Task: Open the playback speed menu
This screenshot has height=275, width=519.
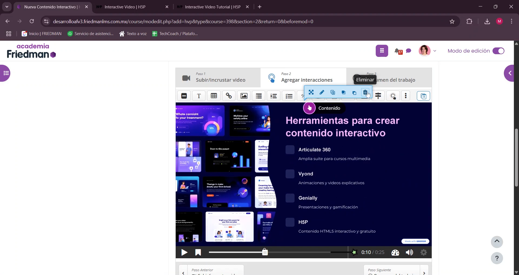Action: tap(395, 253)
